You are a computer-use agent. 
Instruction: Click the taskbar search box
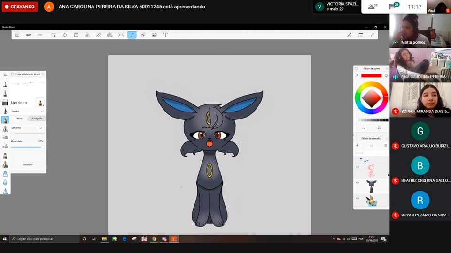coord(44,238)
